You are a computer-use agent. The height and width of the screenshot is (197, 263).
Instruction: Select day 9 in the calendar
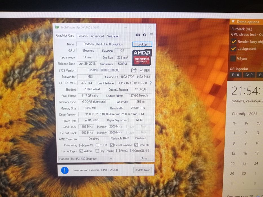pos(246,143)
